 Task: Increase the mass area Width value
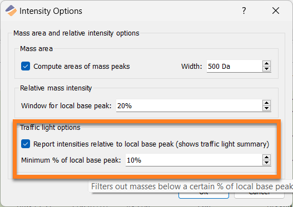(266, 64)
